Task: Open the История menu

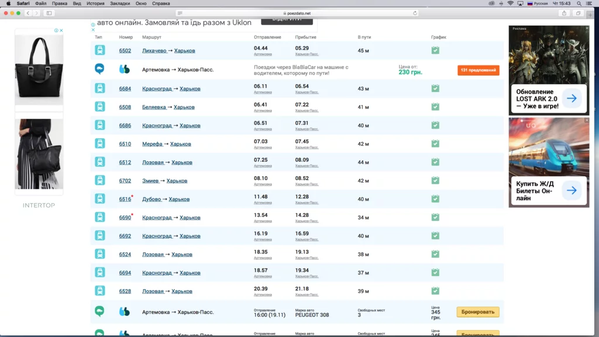Action: click(x=95, y=4)
